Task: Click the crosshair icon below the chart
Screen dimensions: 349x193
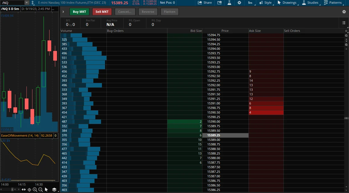Action: point(29,190)
